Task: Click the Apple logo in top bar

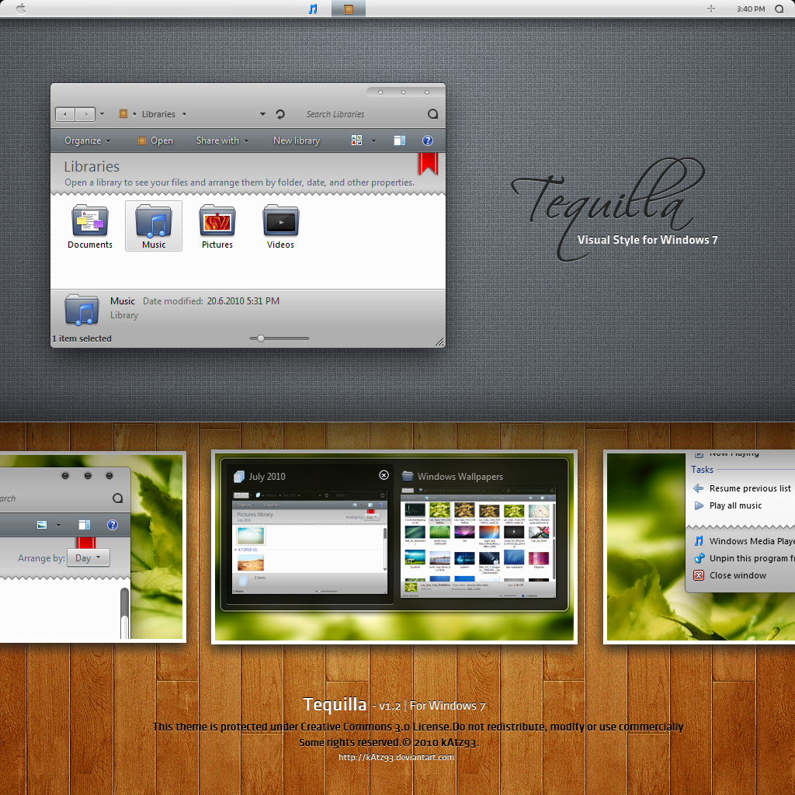Action: tap(21, 9)
